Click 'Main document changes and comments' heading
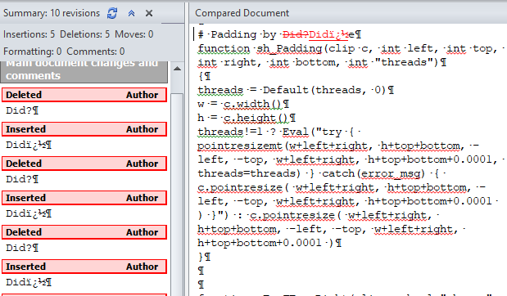507x296 pixels. [84, 71]
